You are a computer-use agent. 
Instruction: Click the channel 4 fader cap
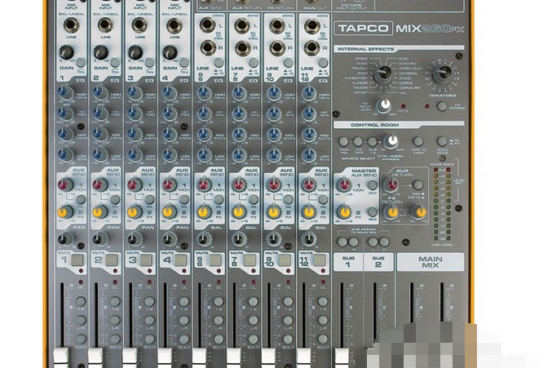tap(165, 356)
